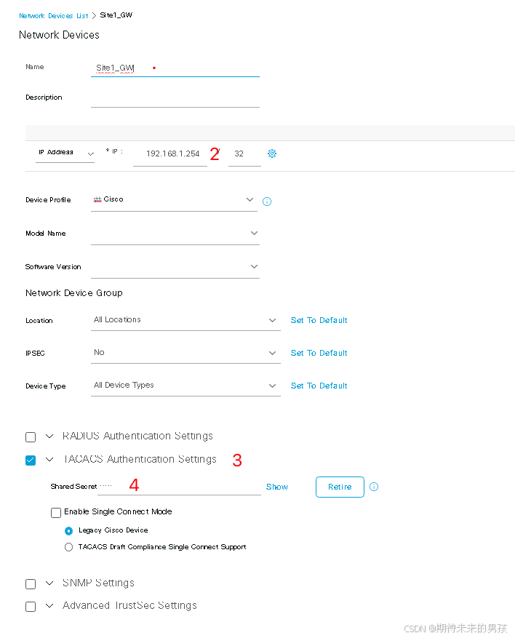Click the Retire button

[x=340, y=487]
